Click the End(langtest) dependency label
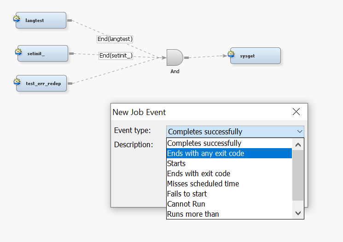The image size is (343, 242). (115, 39)
